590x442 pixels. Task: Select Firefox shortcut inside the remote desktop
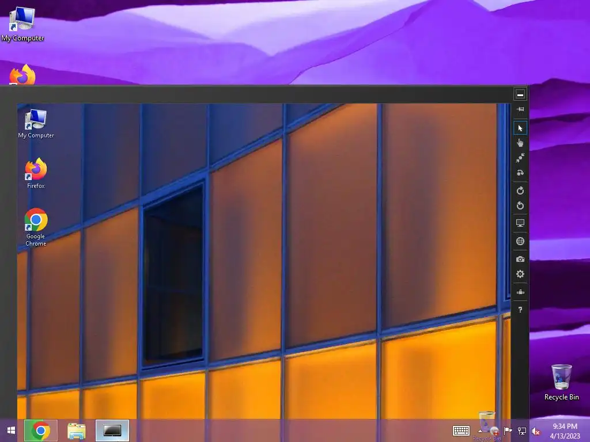pyautogui.click(x=36, y=173)
